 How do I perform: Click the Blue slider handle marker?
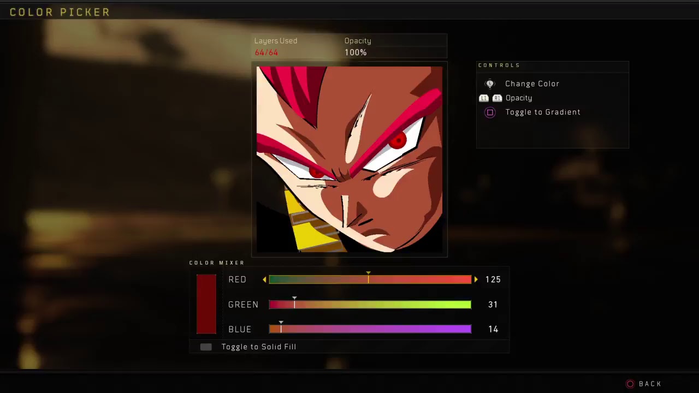[x=281, y=327]
